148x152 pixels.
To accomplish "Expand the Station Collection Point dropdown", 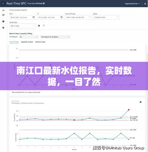I will [x=106, y=17].
